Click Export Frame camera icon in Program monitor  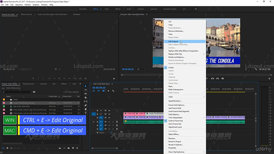[222, 78]
